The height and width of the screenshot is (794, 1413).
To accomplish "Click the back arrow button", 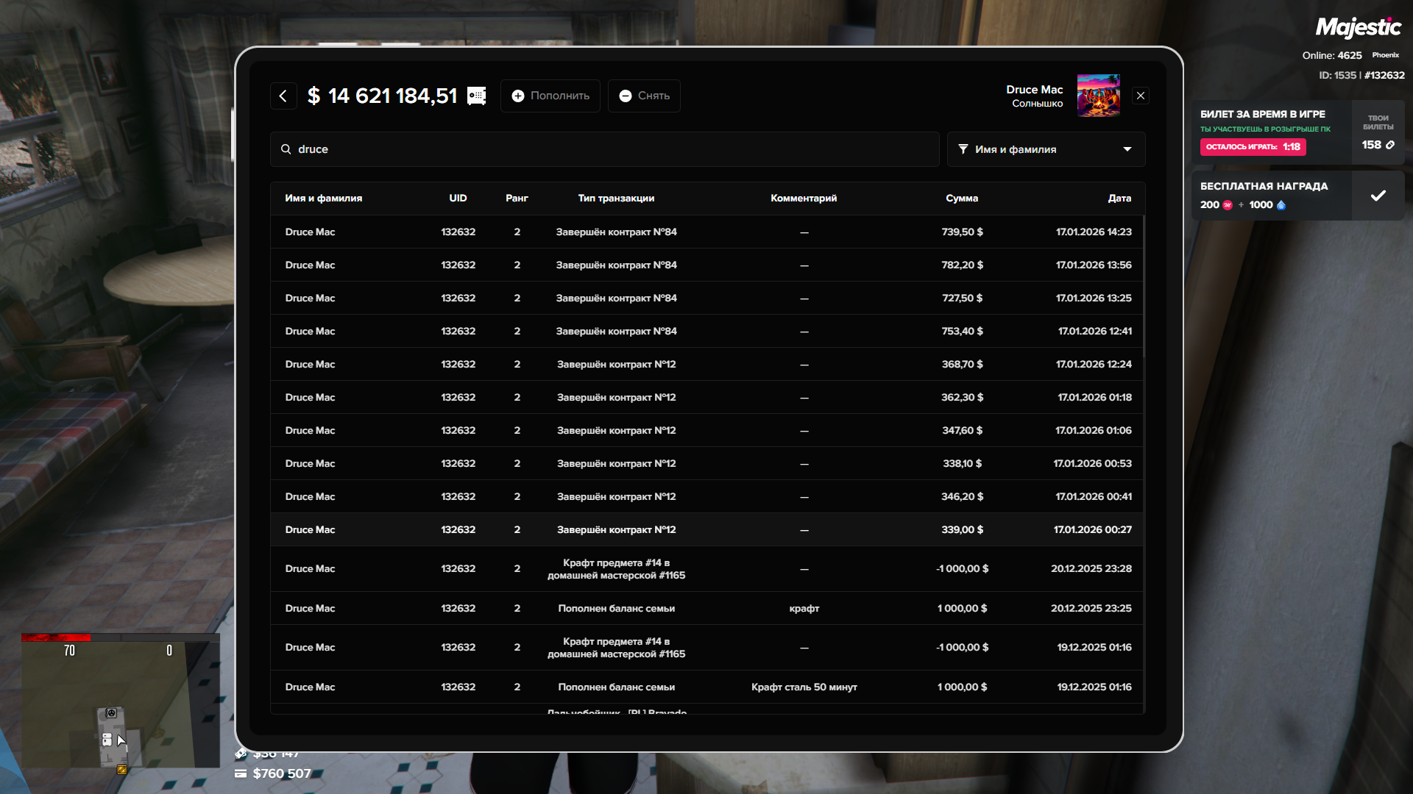I will [x=283, y=96].
